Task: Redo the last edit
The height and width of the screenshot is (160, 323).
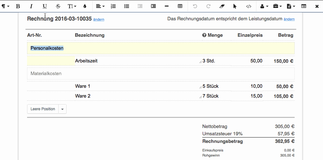Action: coord(208,6)
